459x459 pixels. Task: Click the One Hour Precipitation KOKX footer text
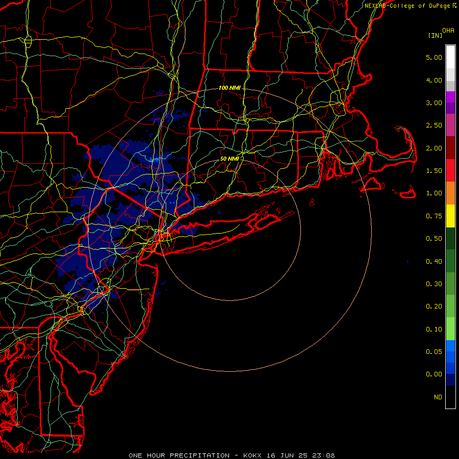pyautogui.click(x=232, y=455)
